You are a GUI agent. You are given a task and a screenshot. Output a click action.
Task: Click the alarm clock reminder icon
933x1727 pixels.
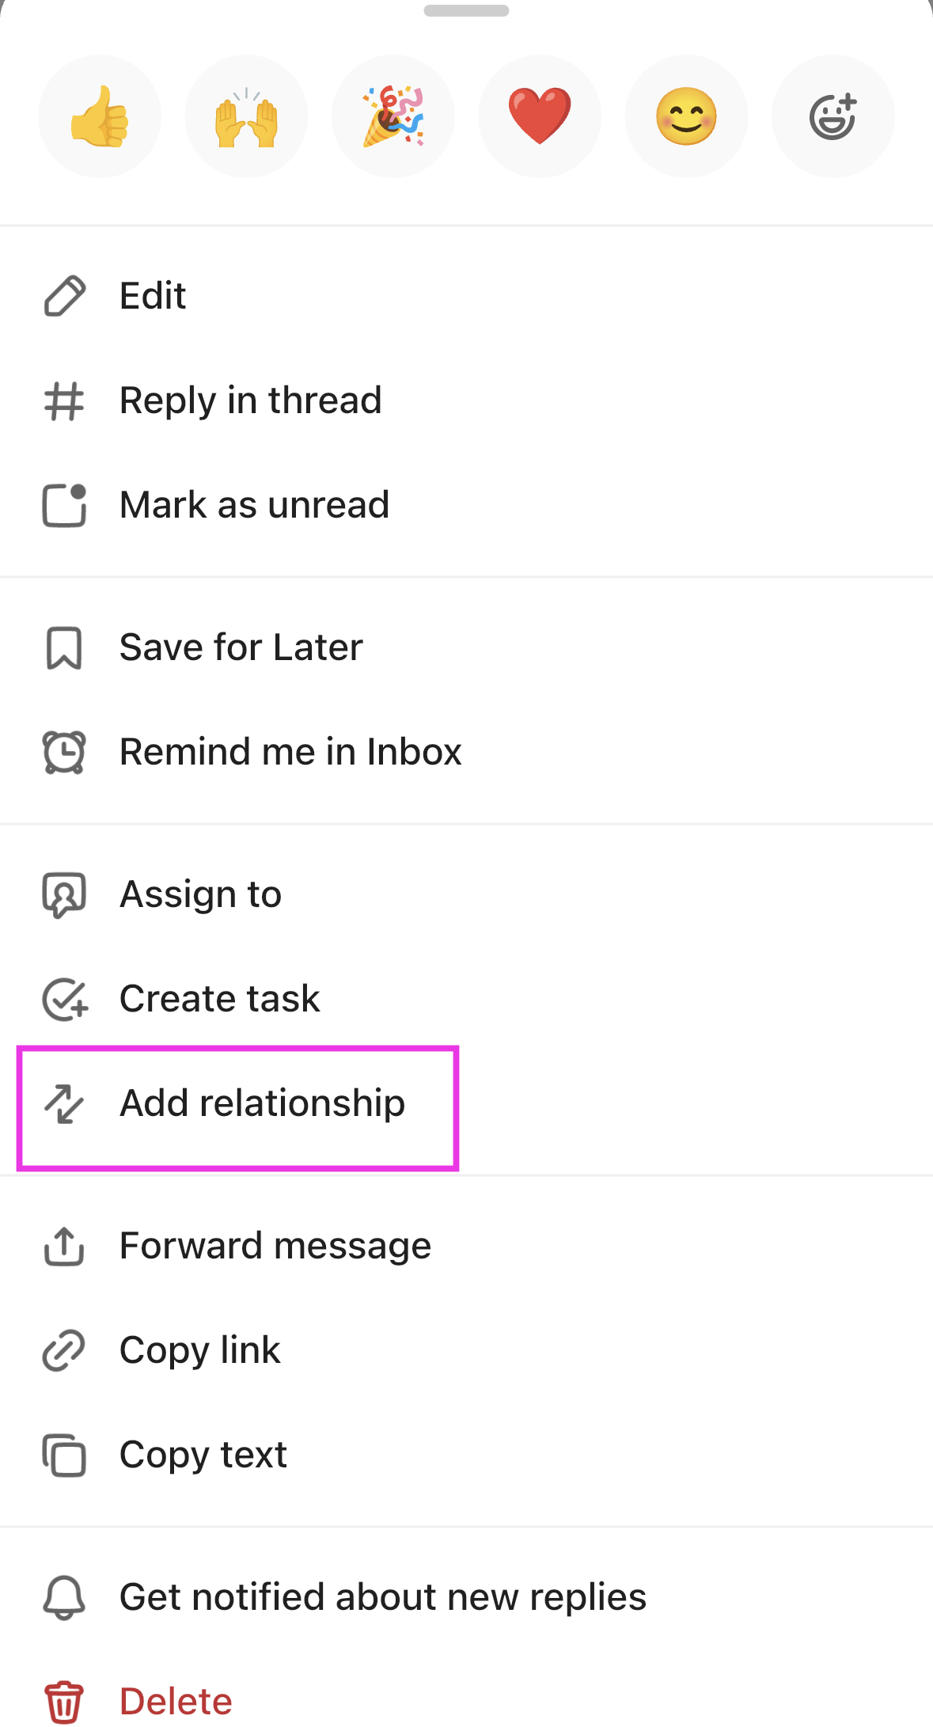(x=64, y=752)
